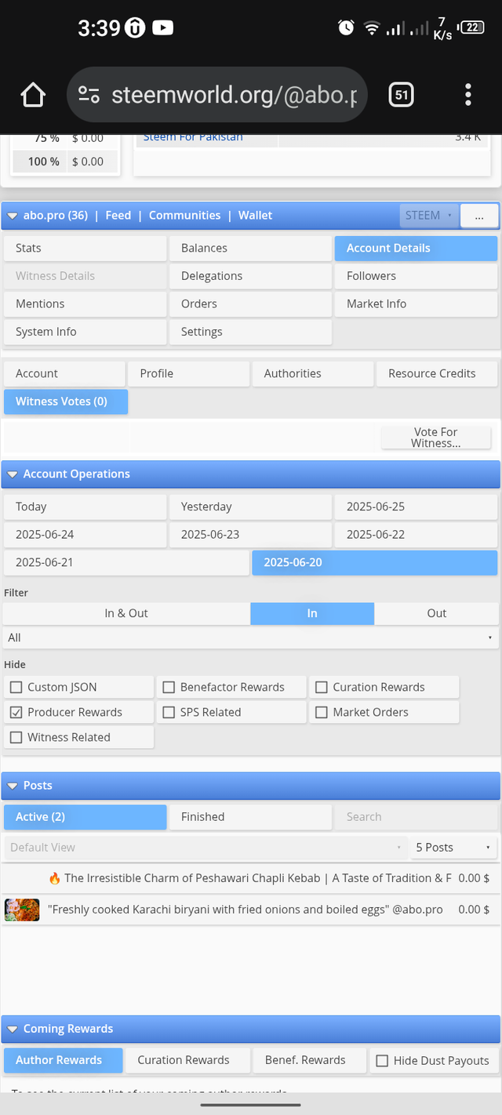Open the Followers tab
The width and height of the screenshot is (502, 1115).
coord(416,276)
